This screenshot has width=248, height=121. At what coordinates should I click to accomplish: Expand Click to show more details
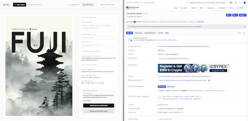165,119
